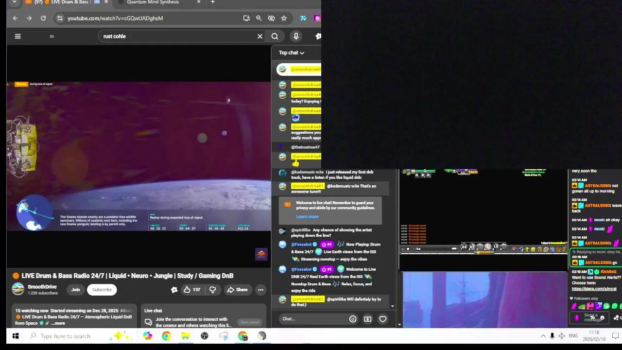Open the three-dot more actions menu
Viewport: 622px width, 350px height.
click(x=260, y=290)
